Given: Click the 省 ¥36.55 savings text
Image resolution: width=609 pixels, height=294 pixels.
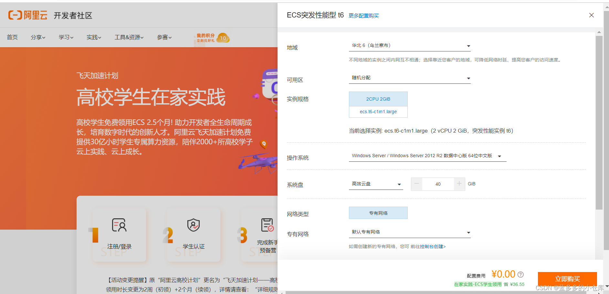Looking at the screenshot, I should pos(514,284).
